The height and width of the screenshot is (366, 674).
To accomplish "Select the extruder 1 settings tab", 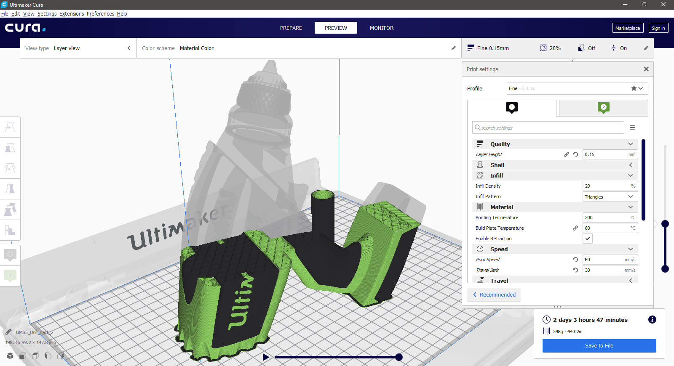I will pyautogui.click(x=512, y=108).
